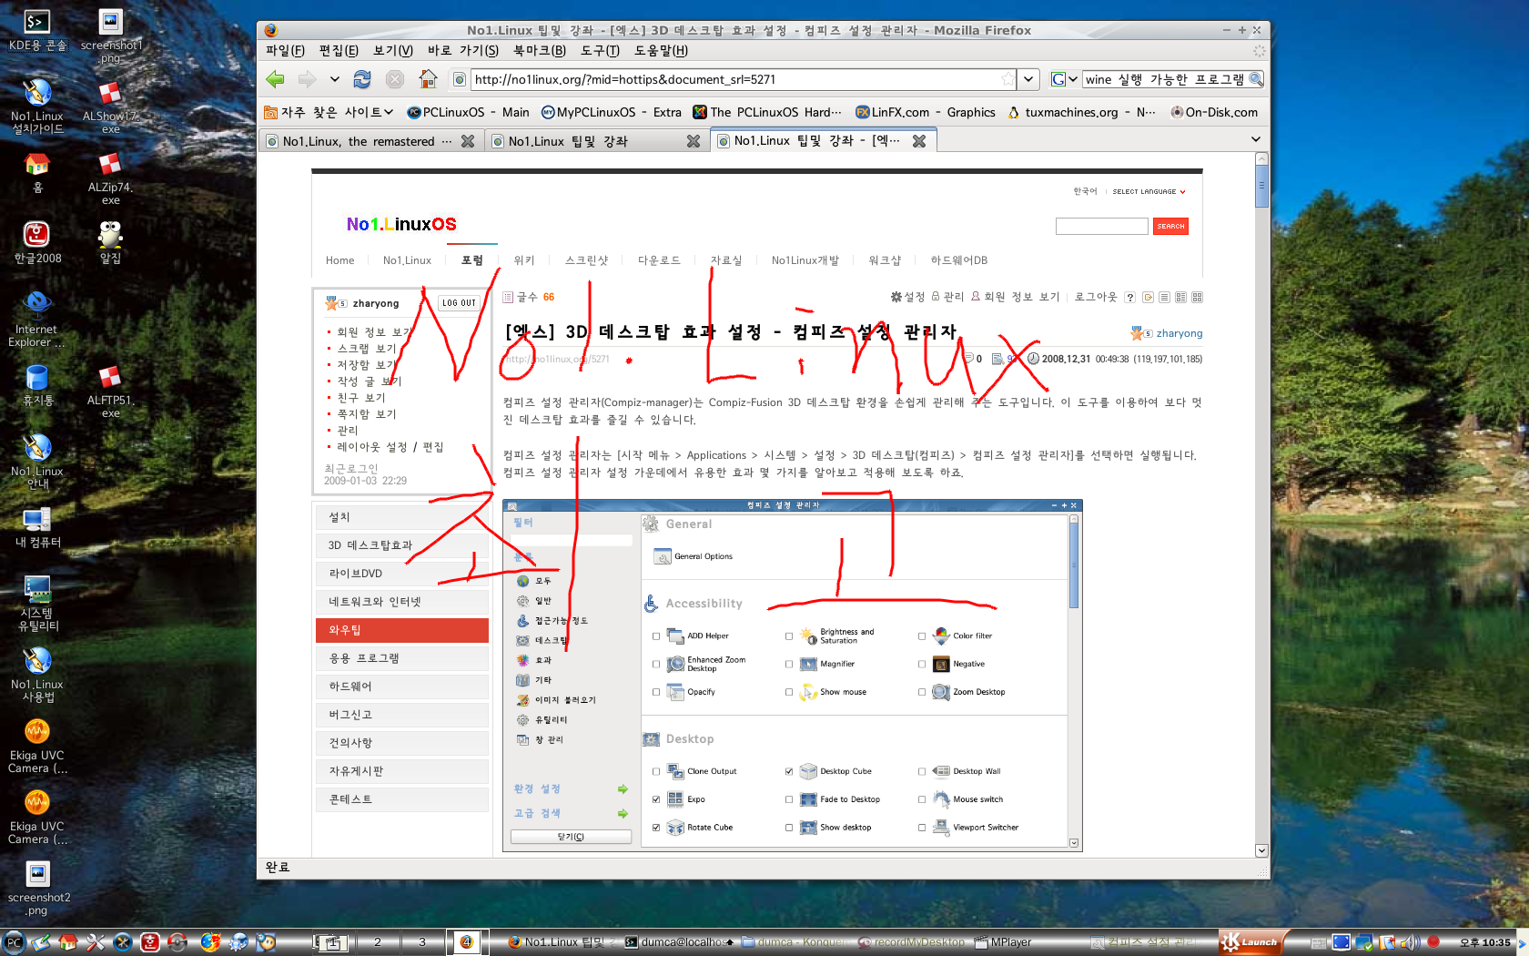Image resolution: width=1529 pixels, height=956 pixels.
Task: Open screenshot2.png desktop icon
Action: coord(37,889)
